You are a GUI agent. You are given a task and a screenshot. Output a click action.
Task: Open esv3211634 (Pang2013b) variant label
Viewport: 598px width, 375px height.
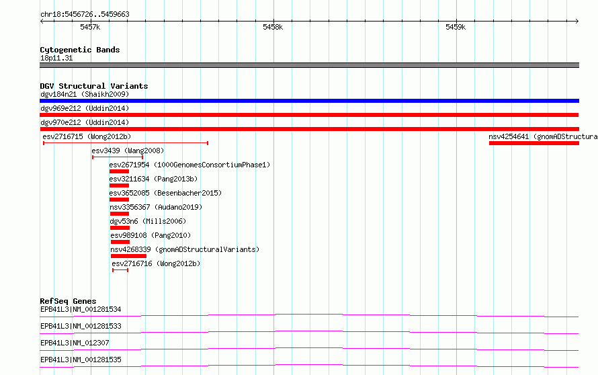[153, 179]
